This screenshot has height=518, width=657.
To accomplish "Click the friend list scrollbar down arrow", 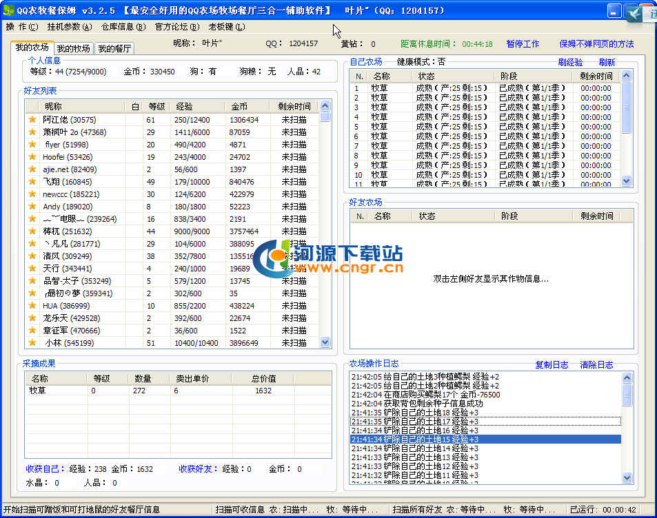I will click(x=325, y=342).
